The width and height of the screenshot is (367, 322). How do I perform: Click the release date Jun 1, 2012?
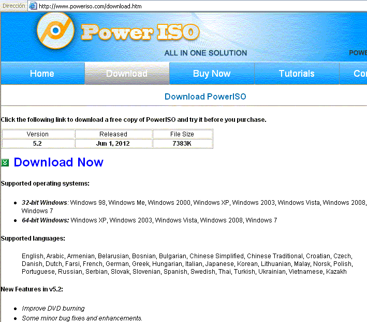(x=113, y=144)
